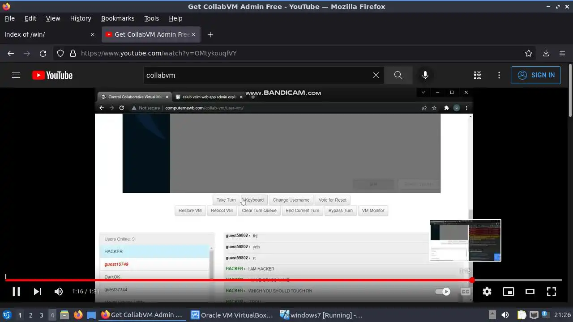The image size is (573, 322).
Task: Switch to workspace 1
Action: pos(20,315)
